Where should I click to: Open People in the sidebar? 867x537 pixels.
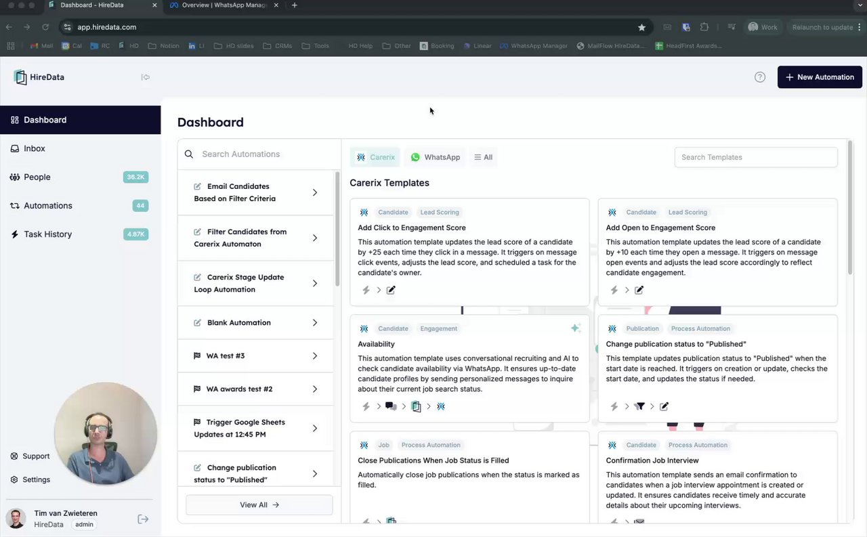(80, 177)
